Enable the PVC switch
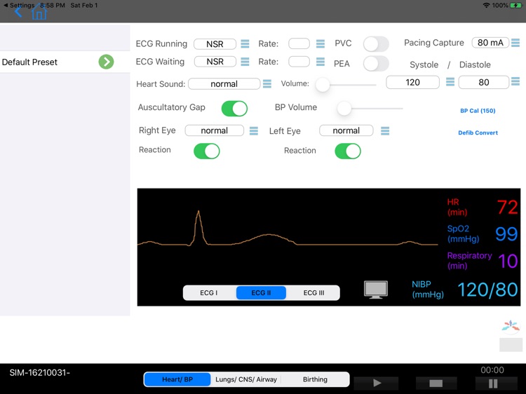Viewport: 526px width, 394px height. tap(376, 44)
